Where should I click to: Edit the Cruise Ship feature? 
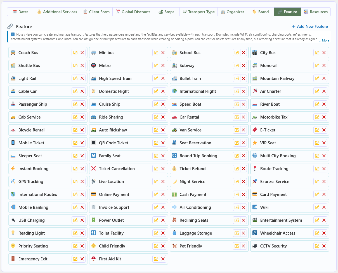156,104
